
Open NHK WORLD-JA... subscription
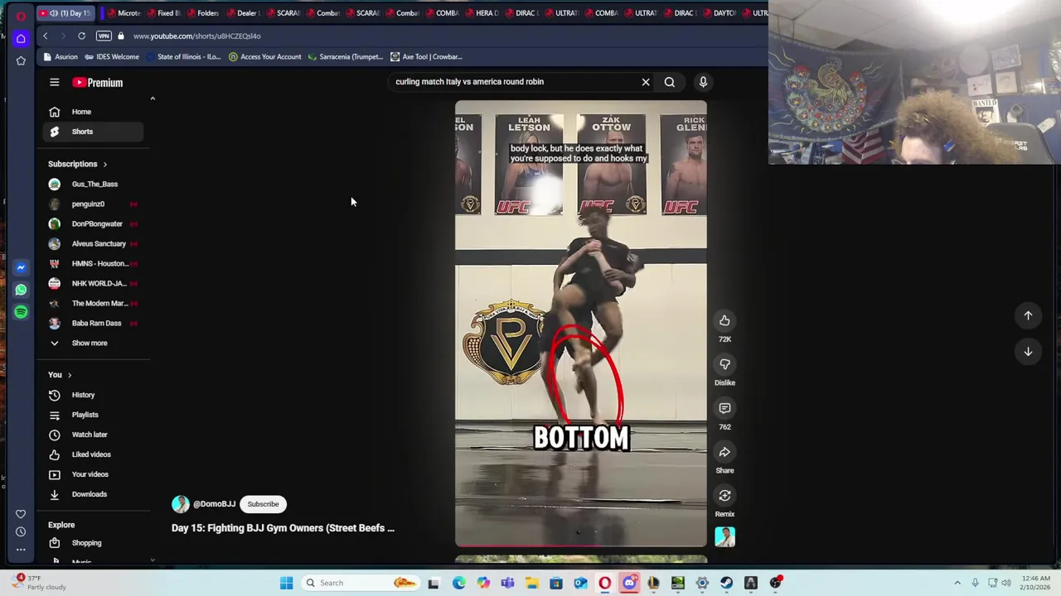[x=92, y=283]
